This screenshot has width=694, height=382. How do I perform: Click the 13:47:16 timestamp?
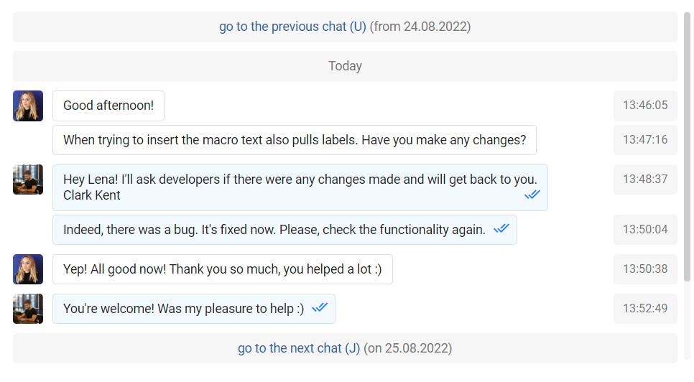click(x=644, y=140)
